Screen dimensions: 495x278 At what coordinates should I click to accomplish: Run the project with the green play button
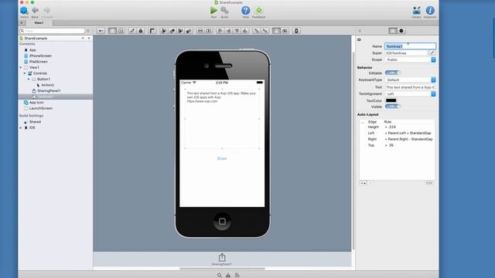(213, 10)
